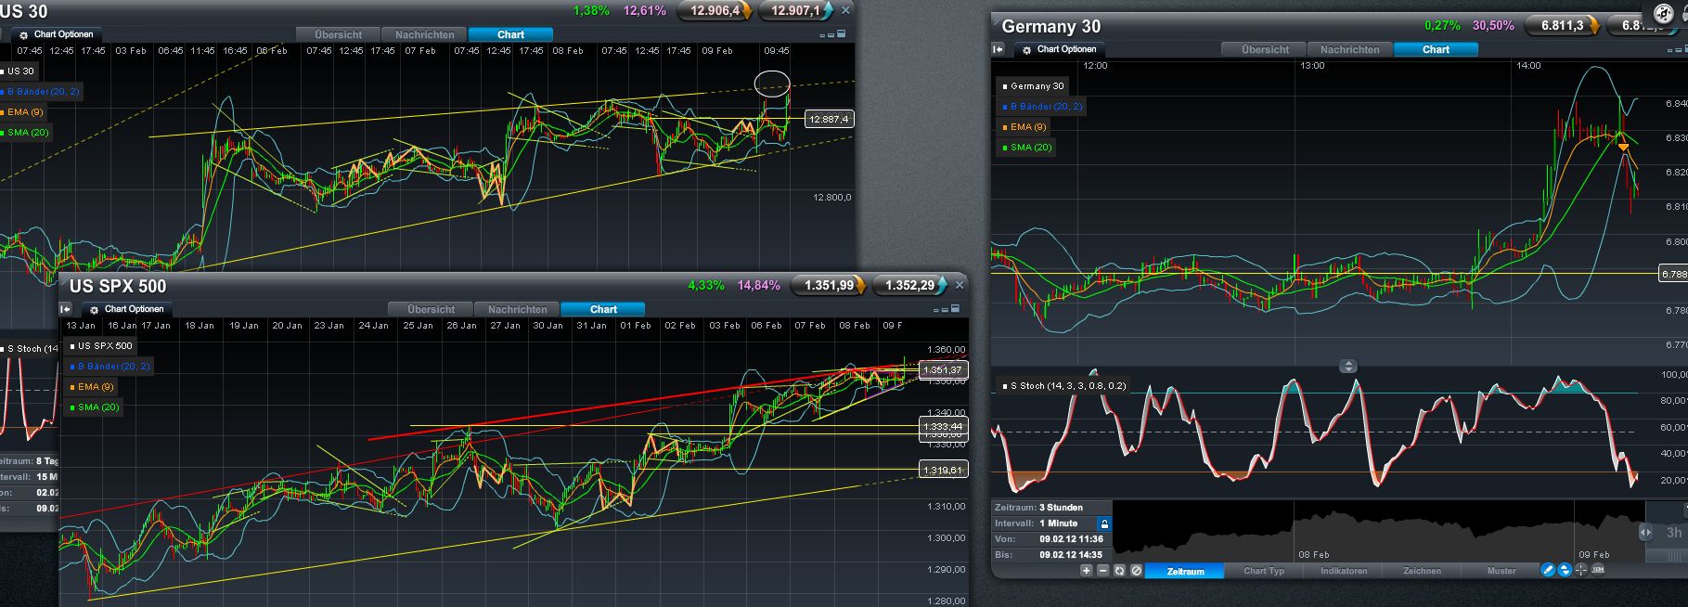
Task: Click the US SPX 500 series legend label
Action: (101, 345)
